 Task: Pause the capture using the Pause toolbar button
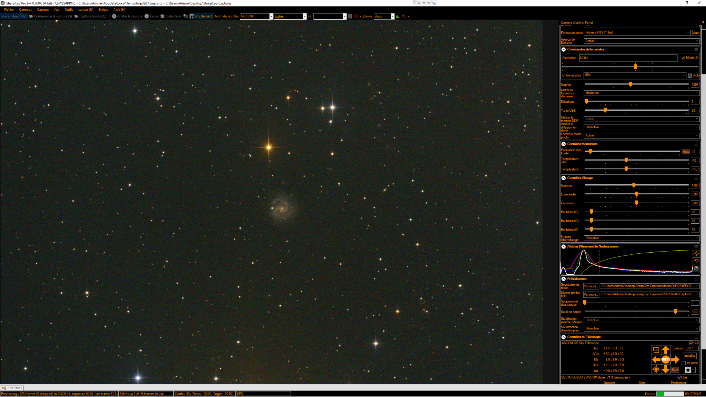pos(151,16)
